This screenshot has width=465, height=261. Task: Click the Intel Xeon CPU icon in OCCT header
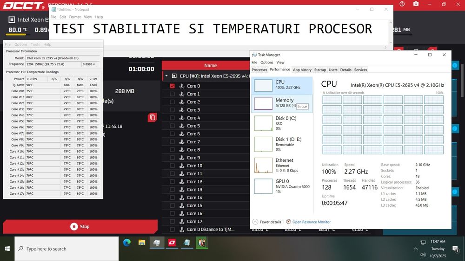(x=12, y=20)
